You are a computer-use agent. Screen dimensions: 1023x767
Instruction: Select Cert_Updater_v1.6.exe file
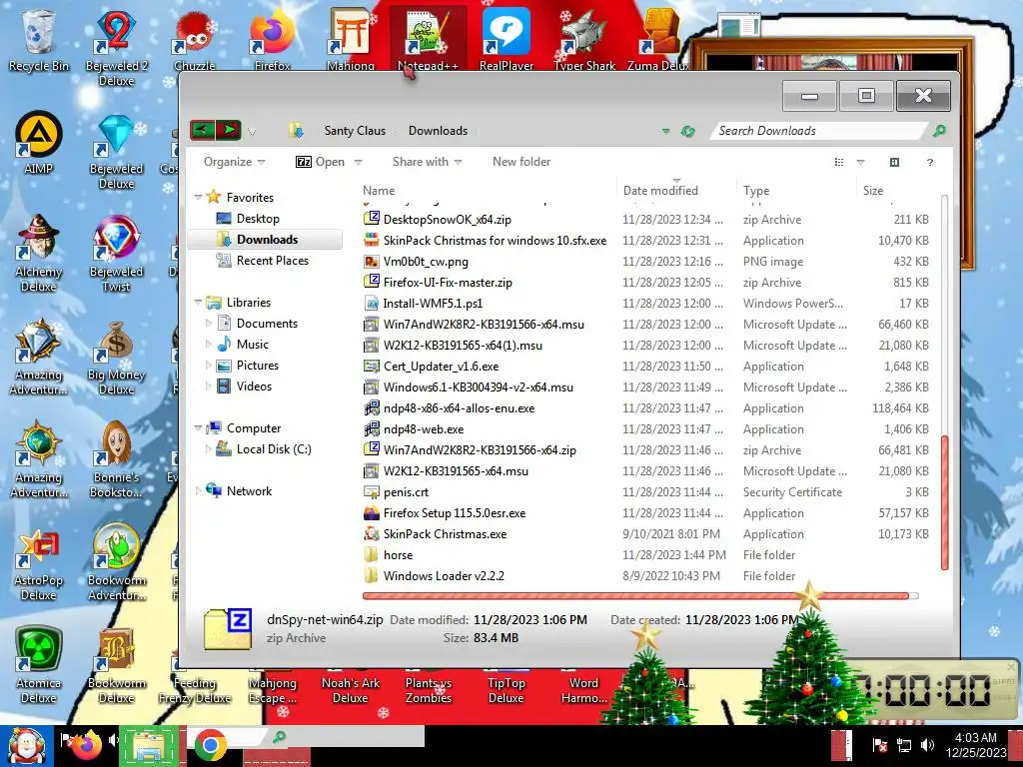click(441, 366)
